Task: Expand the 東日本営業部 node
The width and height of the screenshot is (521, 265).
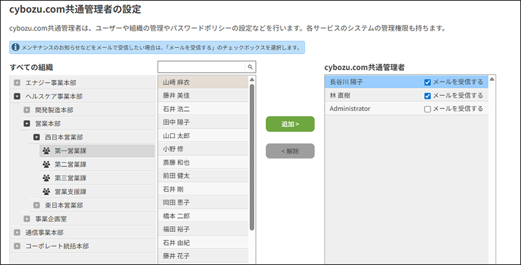Action: 36,205
